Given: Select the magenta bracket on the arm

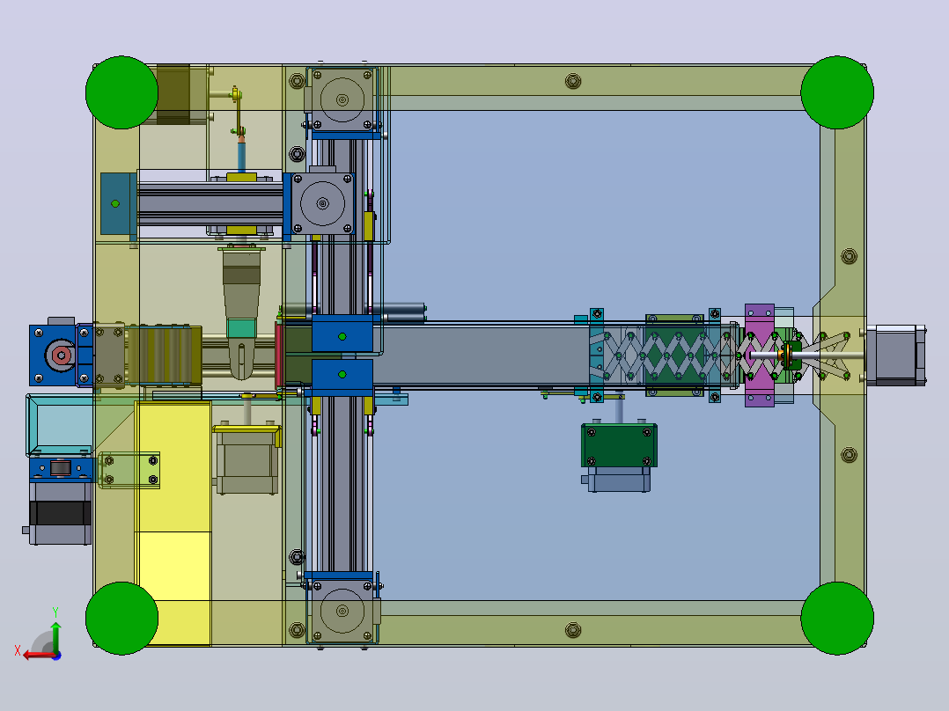Looking at the screenshot, I should [x=760, y=355].
